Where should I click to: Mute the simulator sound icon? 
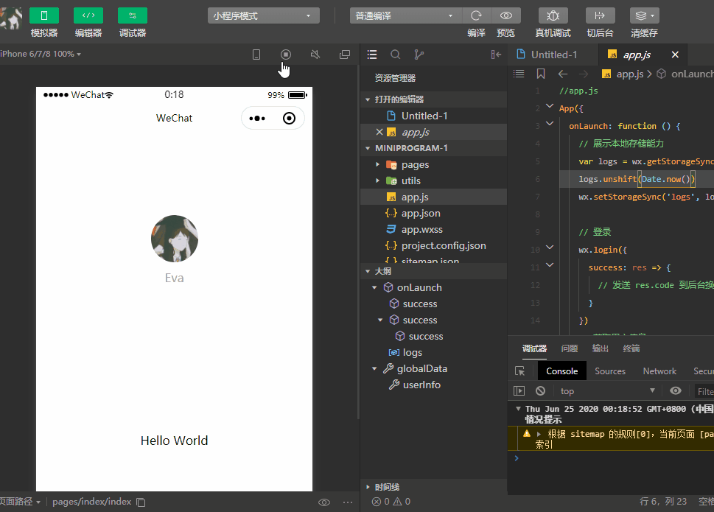(315, 55)
